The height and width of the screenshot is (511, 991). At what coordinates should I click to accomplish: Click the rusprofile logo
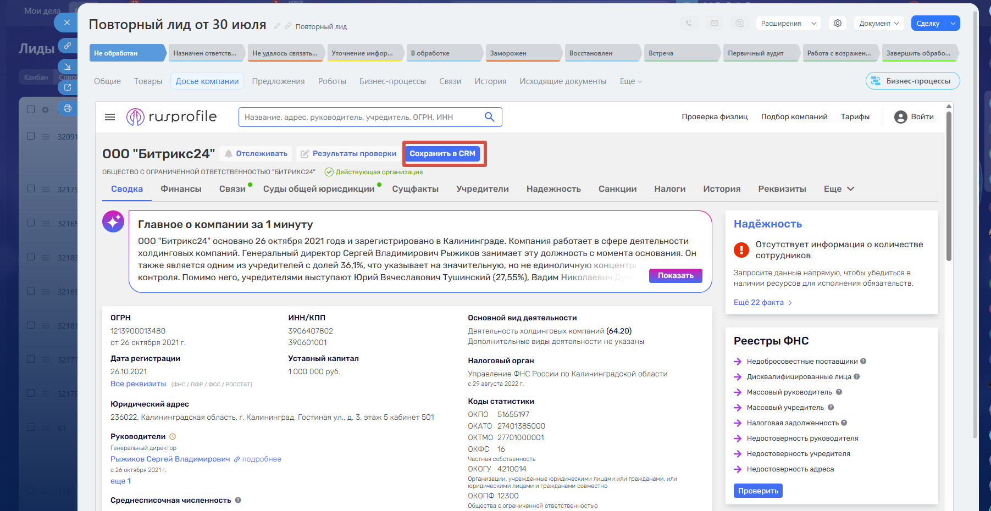(171, 116)
